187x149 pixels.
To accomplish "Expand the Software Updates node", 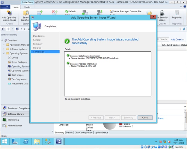I will tap(4, 49).
